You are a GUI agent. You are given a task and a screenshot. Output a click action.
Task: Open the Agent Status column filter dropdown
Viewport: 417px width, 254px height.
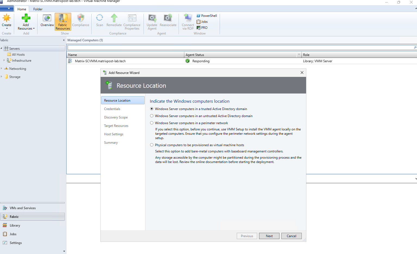pyautogui.click(x=299, y=55)
